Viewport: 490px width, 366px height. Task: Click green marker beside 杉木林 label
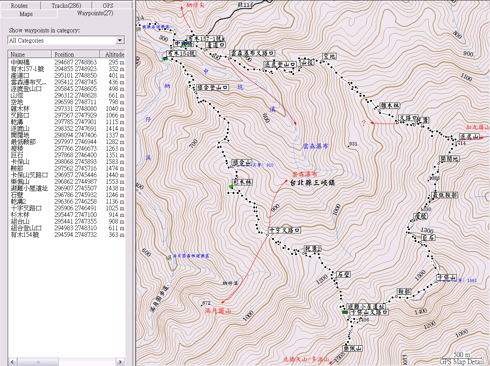(x=231, y=187)
